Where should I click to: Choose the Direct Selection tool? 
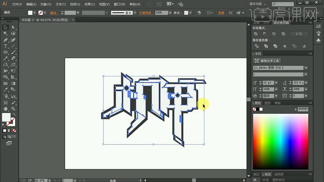pyautogui.click(x=13, y=27)
